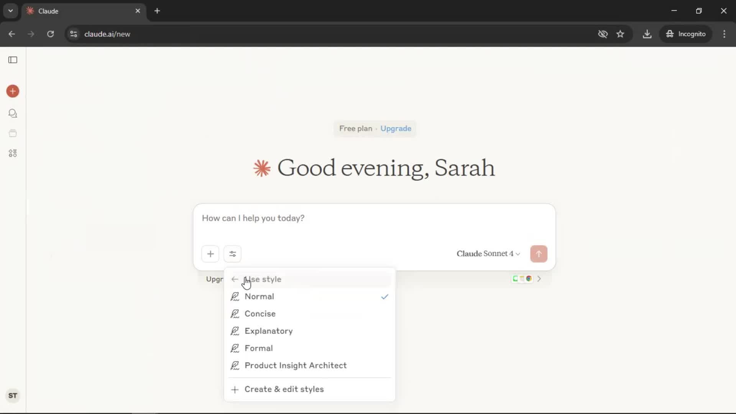
Task: Select the Formal style
Action: (x=310, y=348)
